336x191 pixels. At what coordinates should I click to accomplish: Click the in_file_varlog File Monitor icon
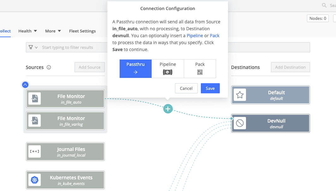click(x=34, y=121)
